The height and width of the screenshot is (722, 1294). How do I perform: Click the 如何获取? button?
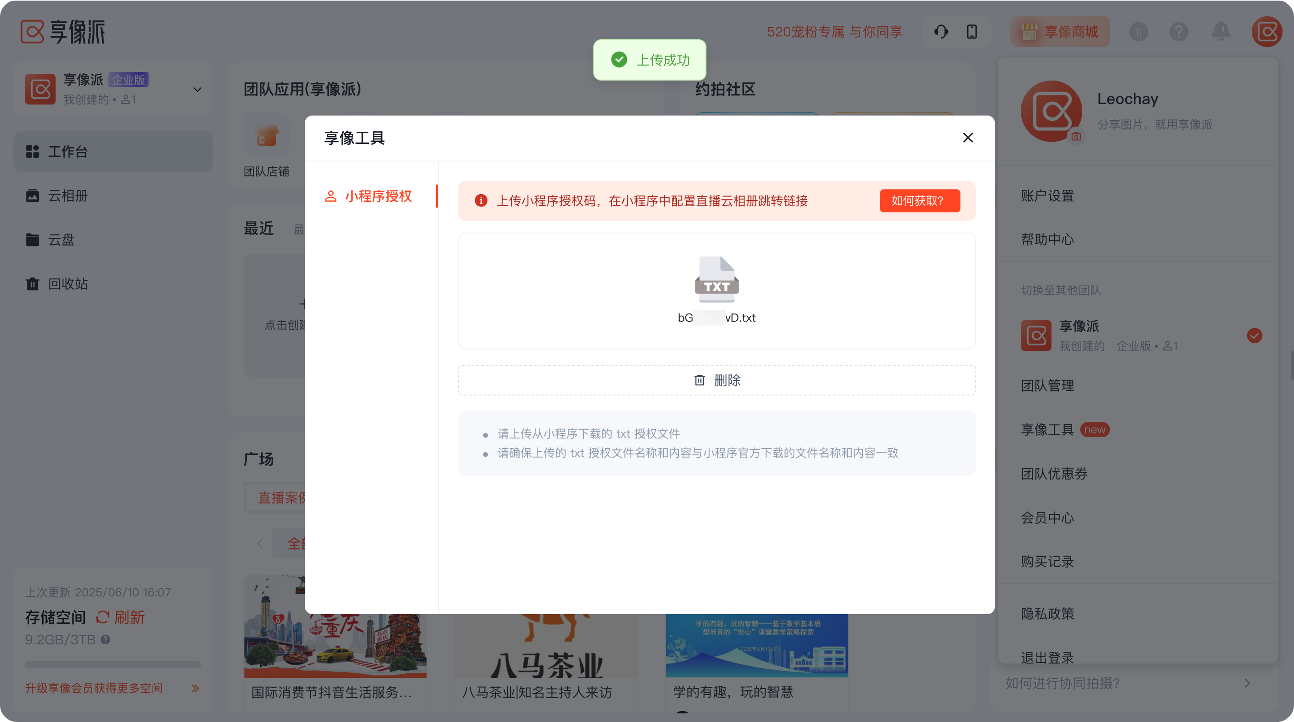[x=920, y=200]
